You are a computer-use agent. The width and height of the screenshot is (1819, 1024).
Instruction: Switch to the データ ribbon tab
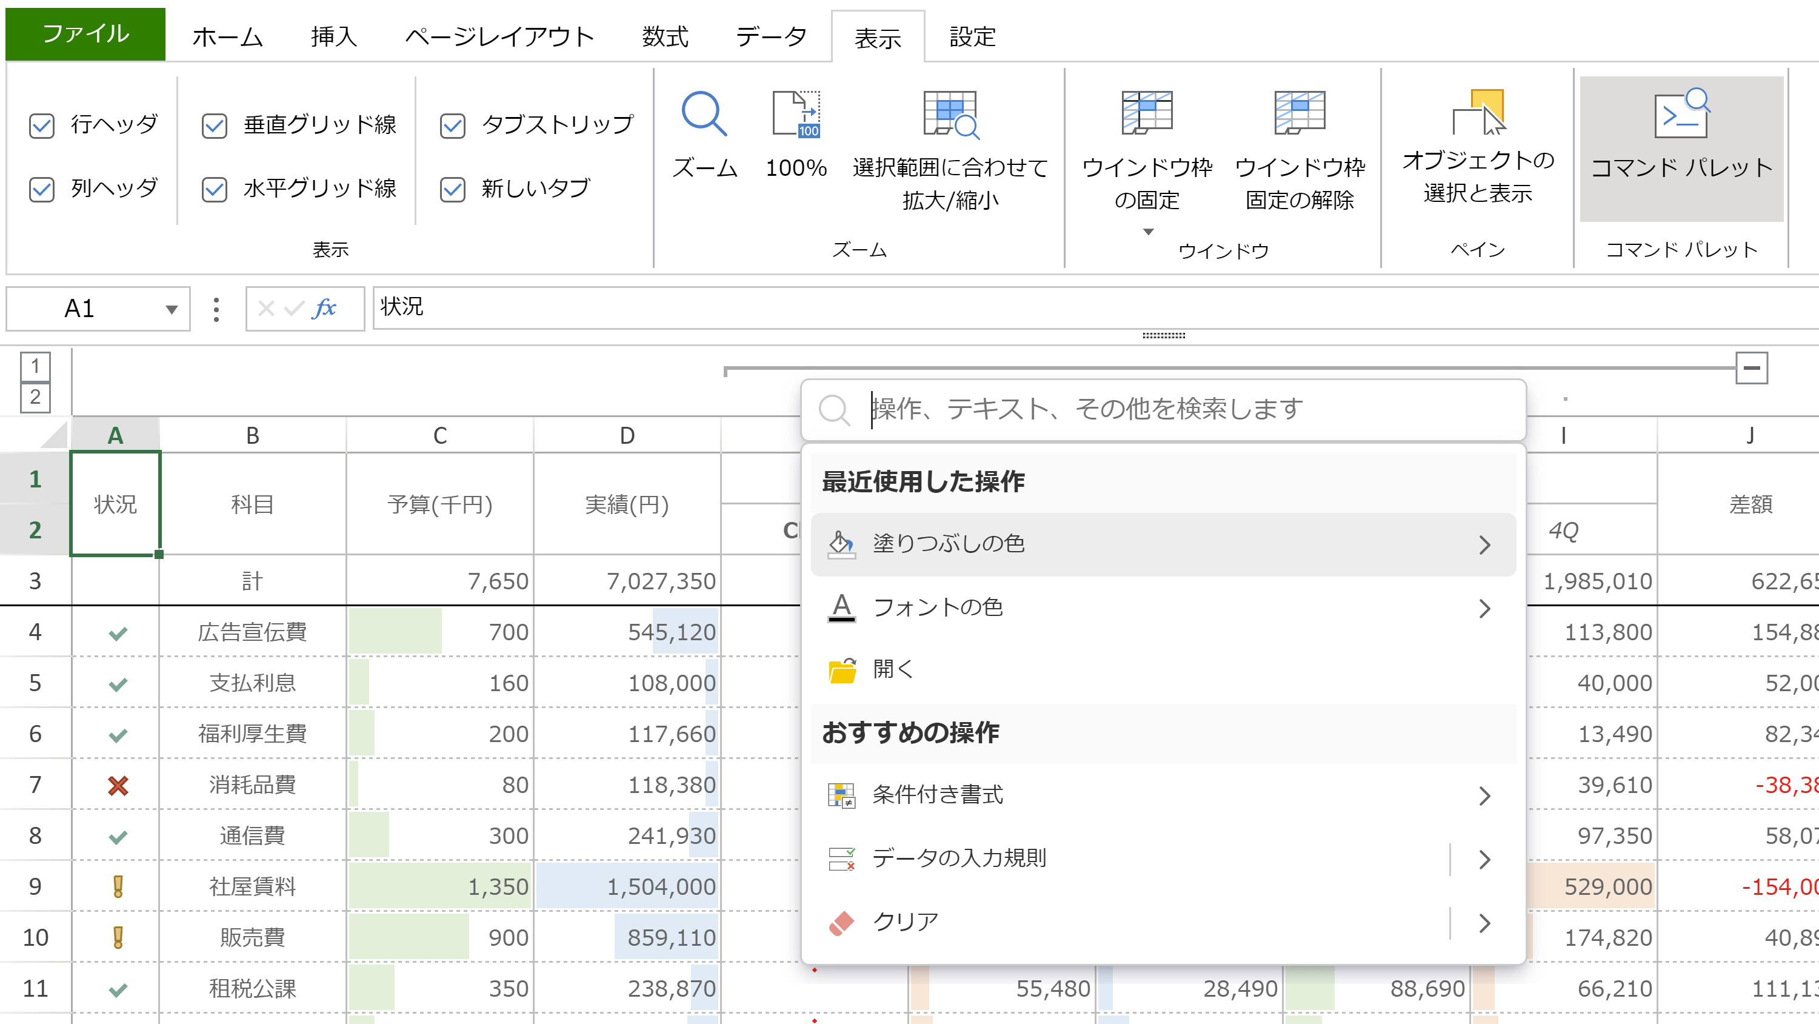click(x=771, y=37)
